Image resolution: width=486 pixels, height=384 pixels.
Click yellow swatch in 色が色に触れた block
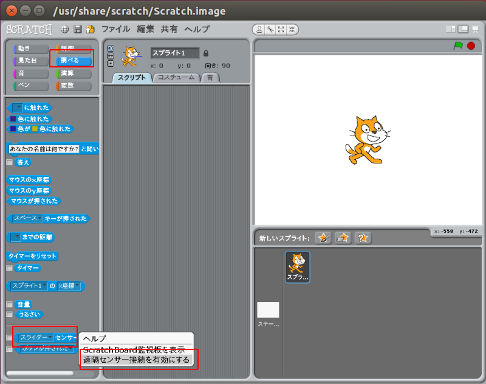(35, 129)
